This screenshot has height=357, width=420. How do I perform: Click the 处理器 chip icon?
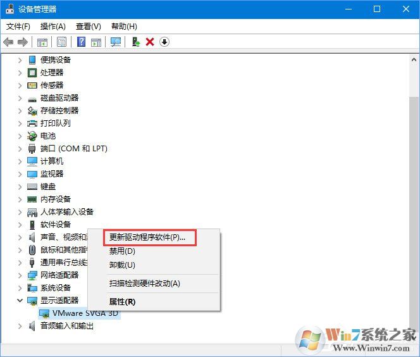point(32,73)
